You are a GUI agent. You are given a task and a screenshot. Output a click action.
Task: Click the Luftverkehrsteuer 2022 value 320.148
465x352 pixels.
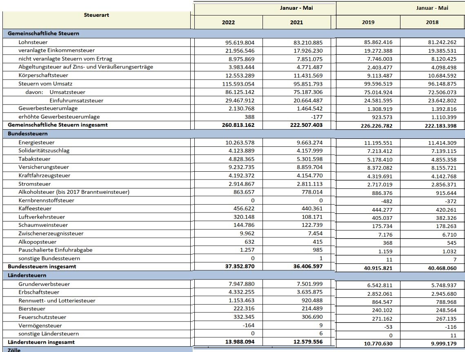click(244, 217)
